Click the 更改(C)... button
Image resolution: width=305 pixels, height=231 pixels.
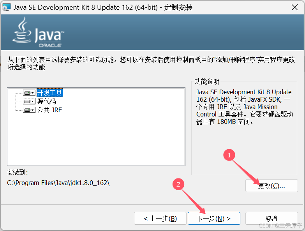click(272, 186)
